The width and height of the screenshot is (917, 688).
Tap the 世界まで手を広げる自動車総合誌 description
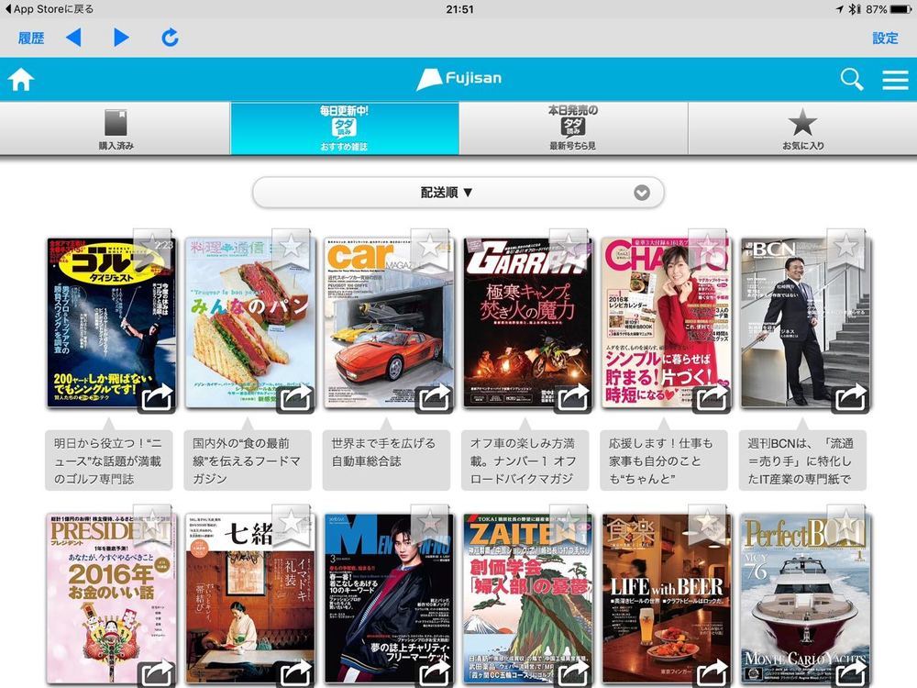click(x=386, y=461)
